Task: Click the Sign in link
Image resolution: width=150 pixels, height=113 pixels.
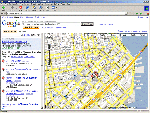Action: point(141,17)
